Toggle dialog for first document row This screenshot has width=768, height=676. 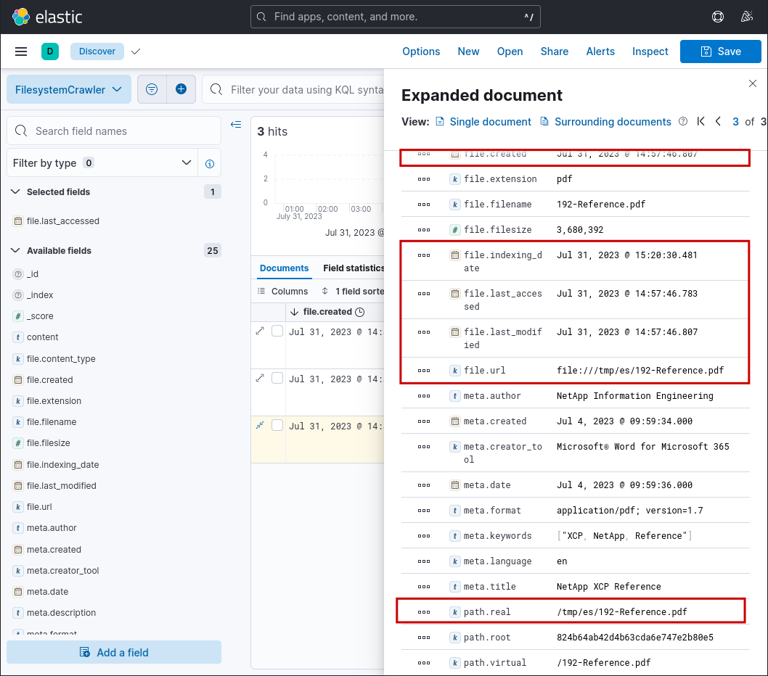click(x=260, y=331)
